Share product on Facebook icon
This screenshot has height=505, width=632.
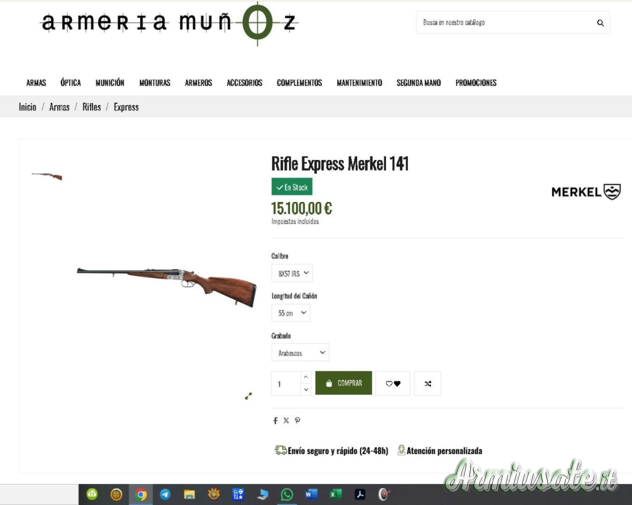275,420
